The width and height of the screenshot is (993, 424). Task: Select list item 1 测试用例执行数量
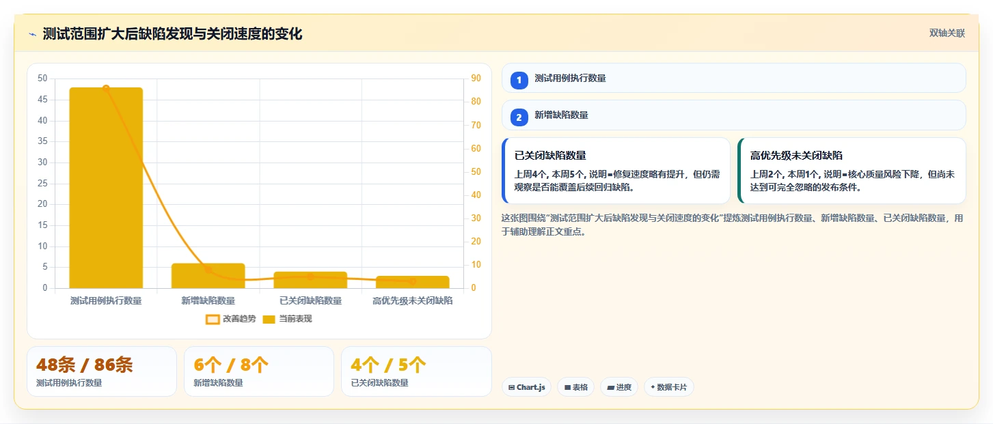tap(734, 78)
